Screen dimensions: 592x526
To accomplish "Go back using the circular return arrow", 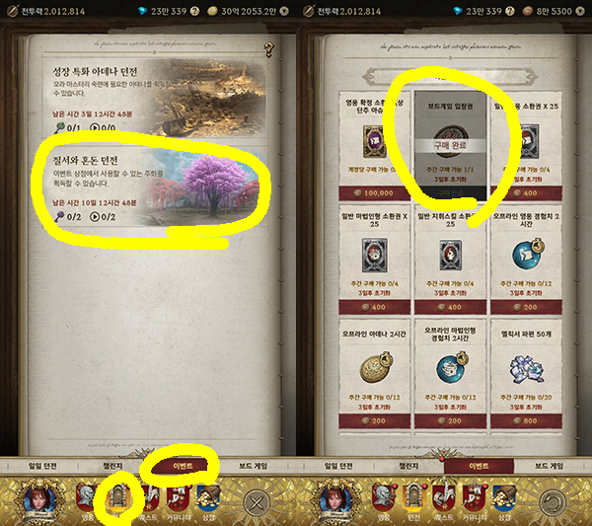I will click(x=553, y=503).
